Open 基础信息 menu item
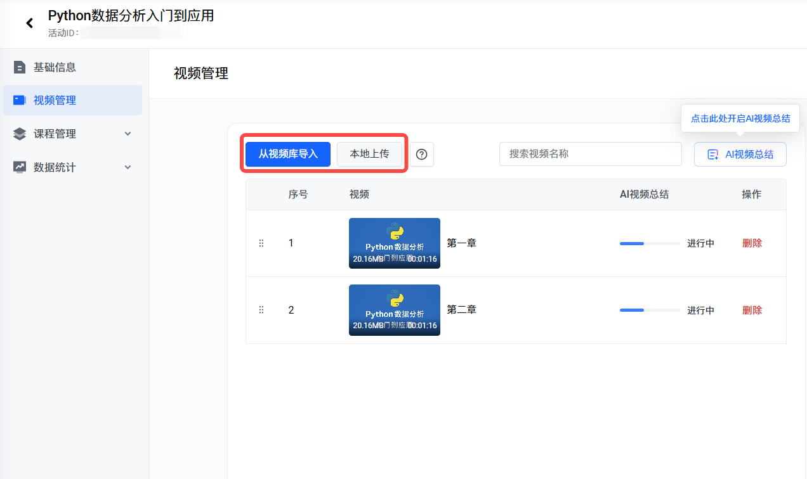The height and width of the screenshot is (479, 807). pos(72,67)
